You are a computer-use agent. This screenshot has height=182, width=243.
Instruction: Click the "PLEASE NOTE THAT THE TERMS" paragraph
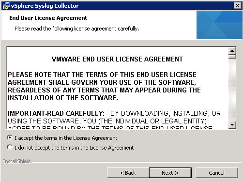[104, 86]
